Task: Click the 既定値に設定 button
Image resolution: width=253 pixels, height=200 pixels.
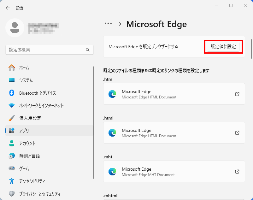Action: pos(223,47)
